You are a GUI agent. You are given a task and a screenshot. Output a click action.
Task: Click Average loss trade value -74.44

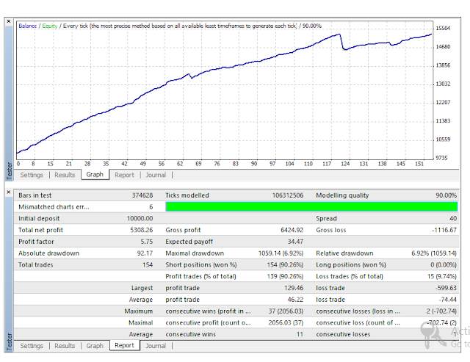(448, 300)
